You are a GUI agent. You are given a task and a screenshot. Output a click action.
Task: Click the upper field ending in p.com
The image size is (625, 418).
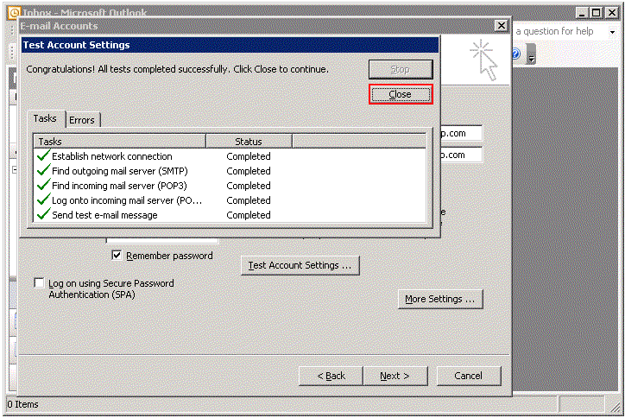[462, 133]
